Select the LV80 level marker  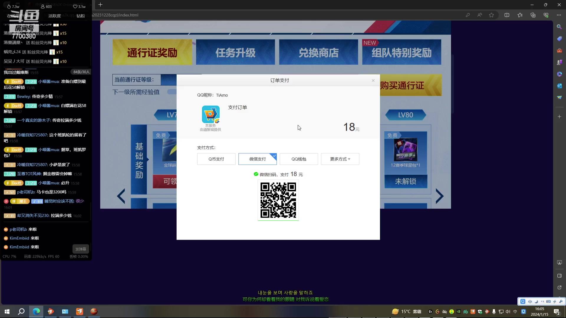pos(406,115)
